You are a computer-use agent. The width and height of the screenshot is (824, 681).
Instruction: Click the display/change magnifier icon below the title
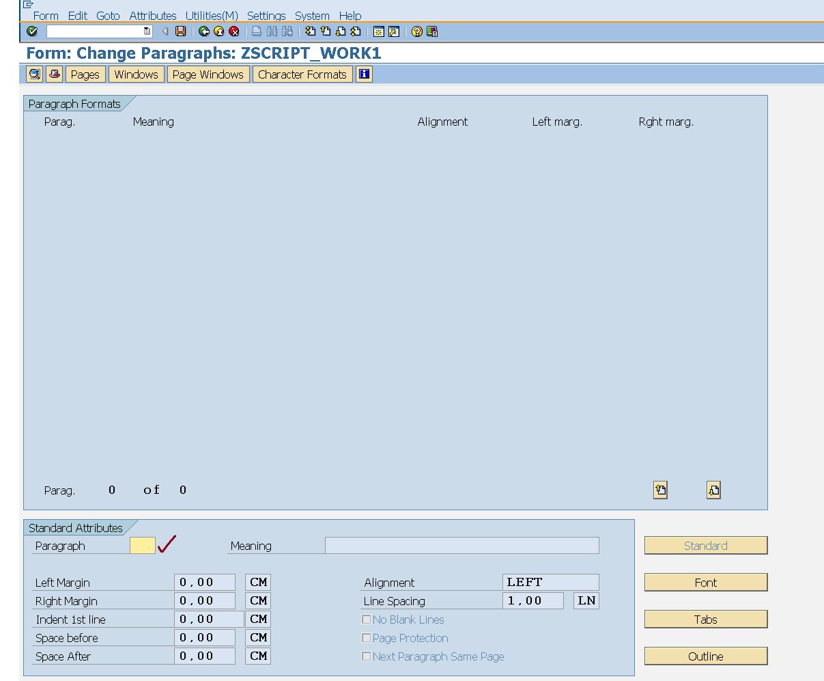(x=34, y=74)
